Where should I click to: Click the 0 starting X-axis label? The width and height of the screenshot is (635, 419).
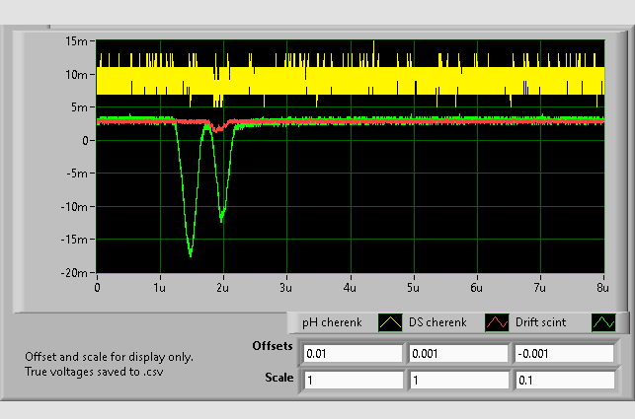click(x=97, y=287)
